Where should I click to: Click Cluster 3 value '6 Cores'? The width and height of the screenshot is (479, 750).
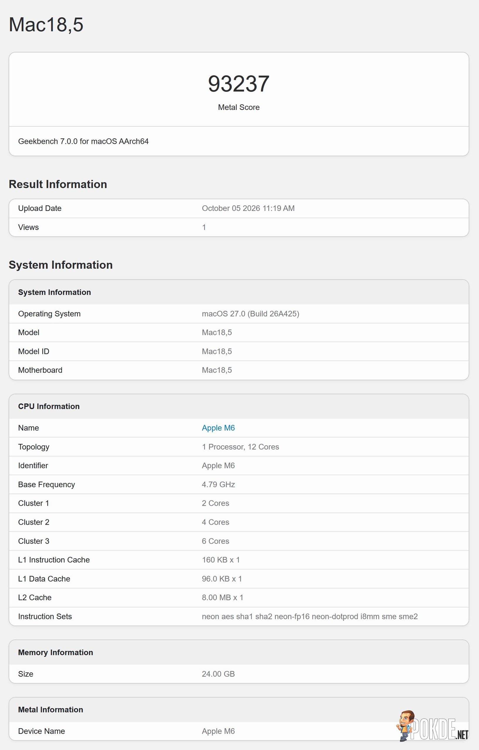coord(215,541)
